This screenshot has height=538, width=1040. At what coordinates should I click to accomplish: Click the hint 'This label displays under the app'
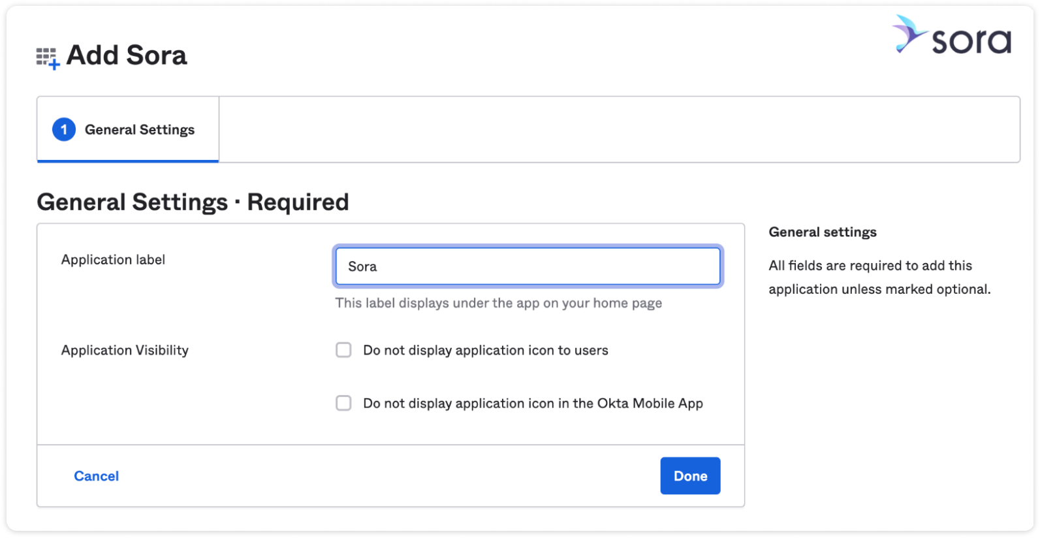coord(499,303)
